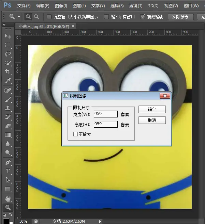Image resolution: width=205 pixels, height=224 pixels.
Task: Select the Gradient tool
Action: (x=8, y=135)
